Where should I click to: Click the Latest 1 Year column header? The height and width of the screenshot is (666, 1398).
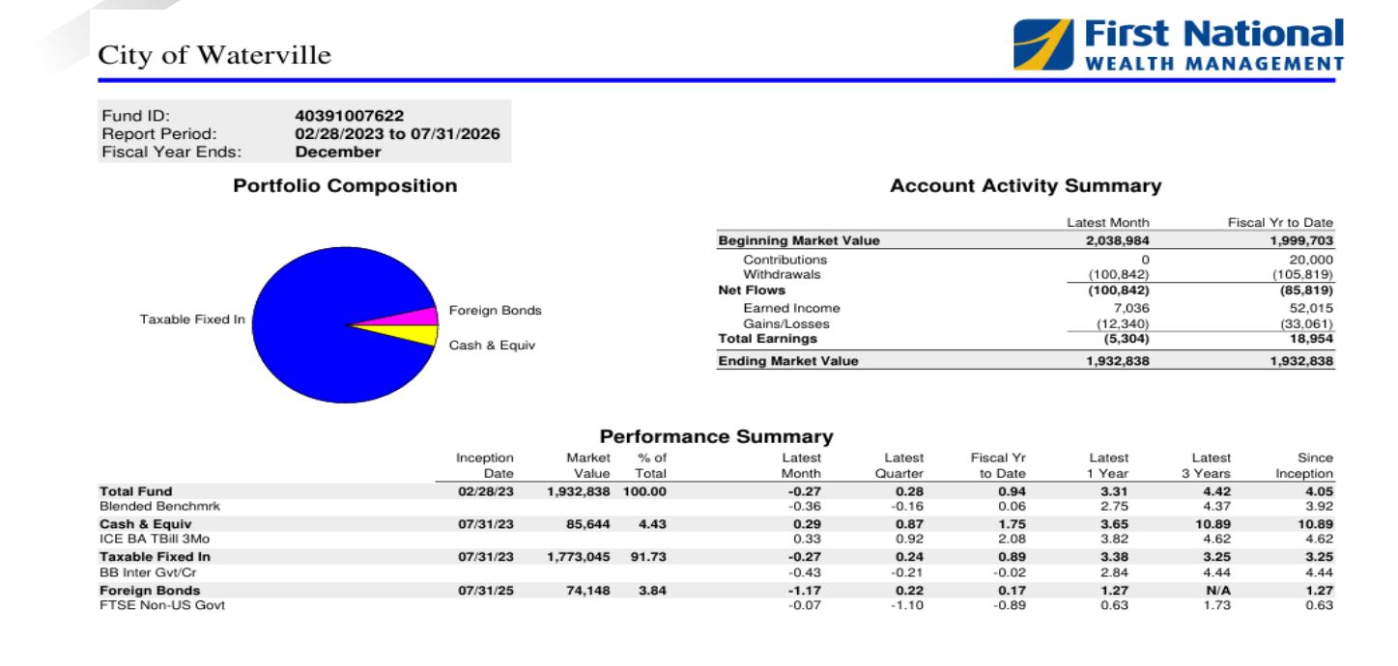pos(1108,466)
